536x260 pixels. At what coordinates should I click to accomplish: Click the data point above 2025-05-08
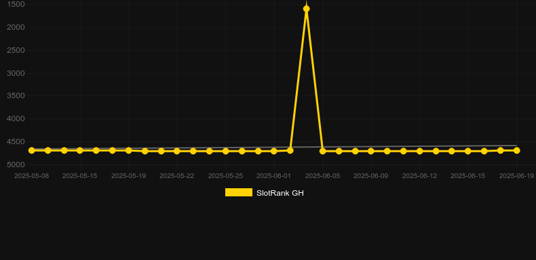point(32,150)
